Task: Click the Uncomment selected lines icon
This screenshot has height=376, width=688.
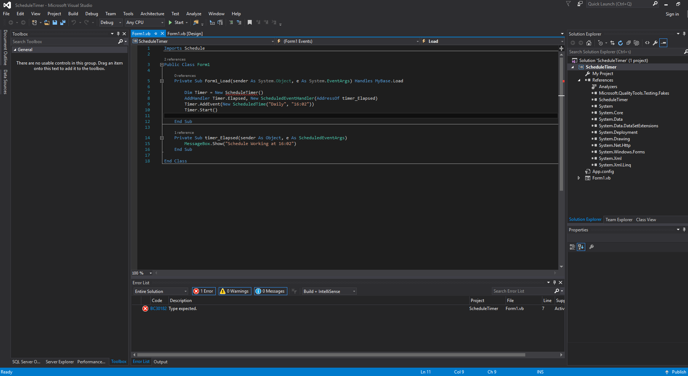Action: click(239, 22)
